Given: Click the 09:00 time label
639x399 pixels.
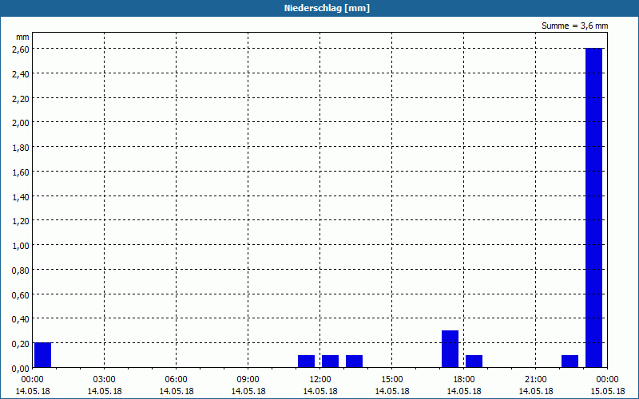Looking at the screenshot, I should pyautogui.click(x=248, y=380).
